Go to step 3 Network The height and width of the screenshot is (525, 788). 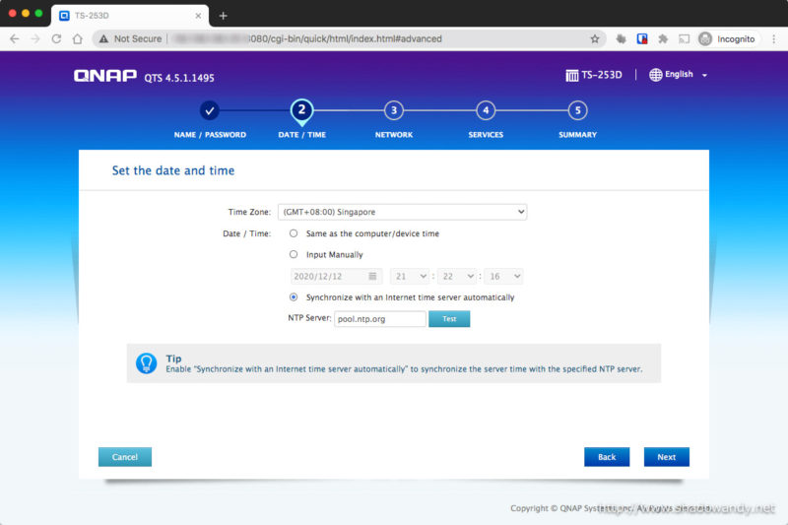[393, 110]
